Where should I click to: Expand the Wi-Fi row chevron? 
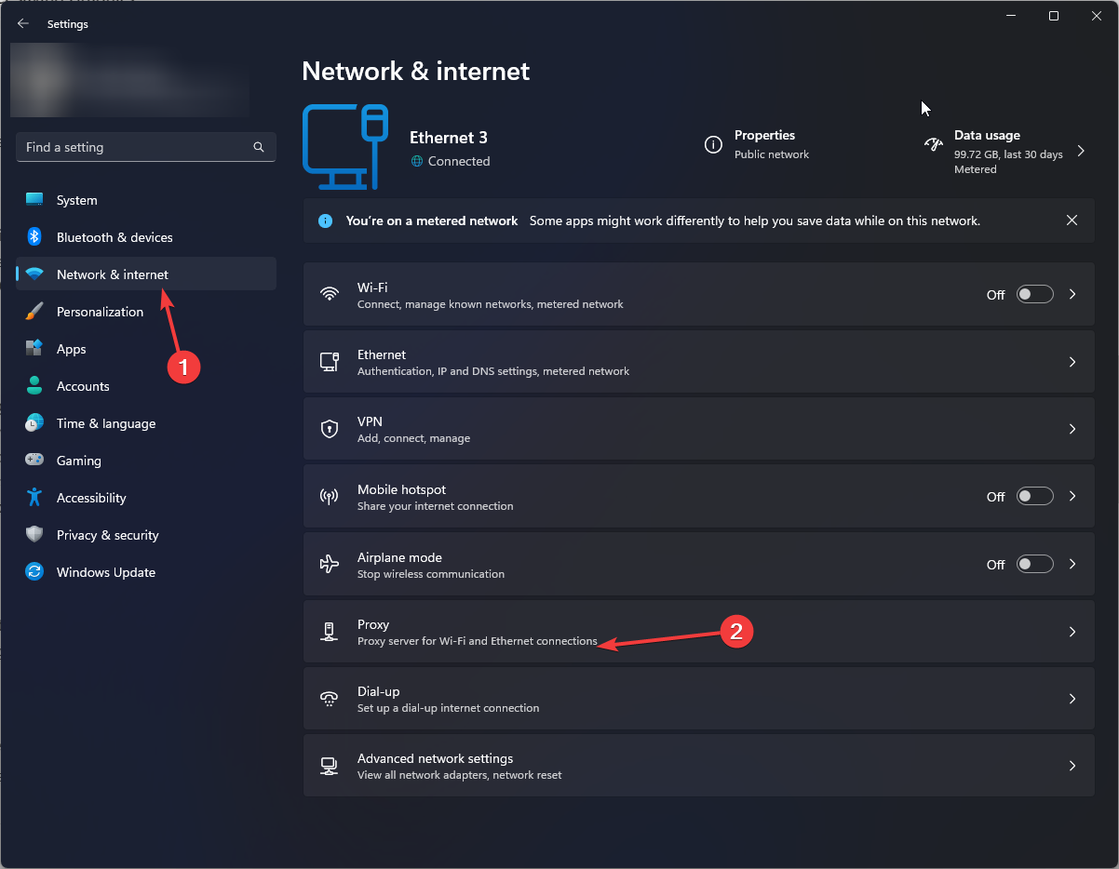click(x=1072, y=294)
